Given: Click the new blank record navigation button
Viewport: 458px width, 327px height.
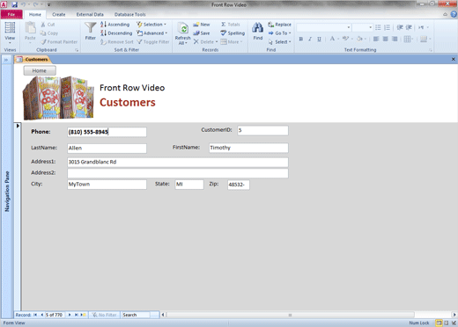Looking at the screenshot, I should click(83, 315).
